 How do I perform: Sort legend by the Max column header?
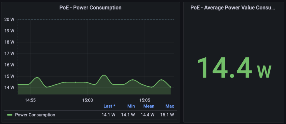click(169, 106)
